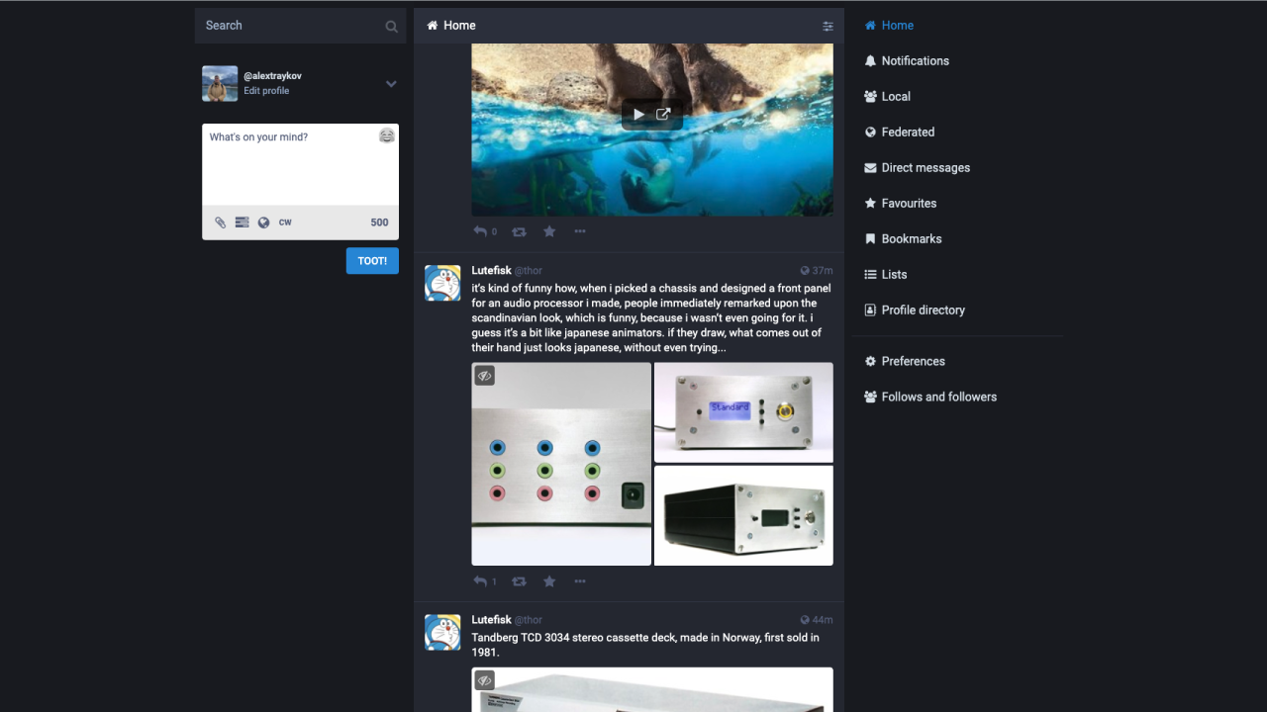Click the Edit profile link
1267x712 pixels.
point(266,91)
